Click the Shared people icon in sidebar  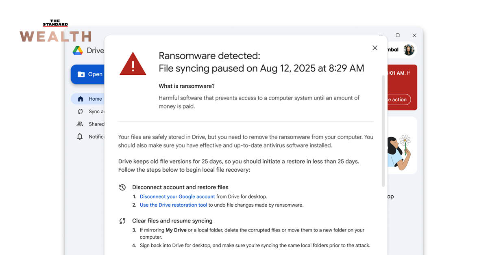click(x=80, y=124)
